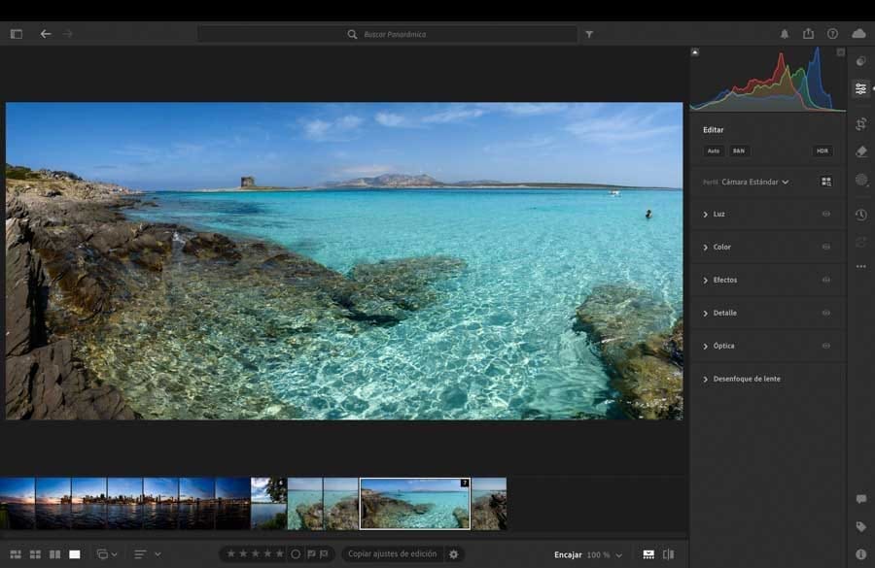The width and height of the screenshot is (875, 568).
Task: Click the Auto adjustment button
Action: (714, 151)
